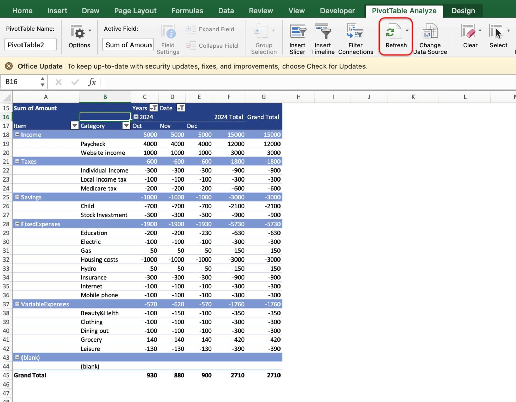This screenshot has height=402, width=516.
Task: Open the Category filter dropdown
Action: click(126, 126)
